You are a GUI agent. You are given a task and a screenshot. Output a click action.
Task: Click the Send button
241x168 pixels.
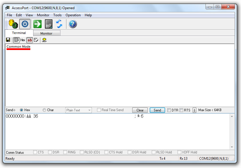(x=157, y=110)
